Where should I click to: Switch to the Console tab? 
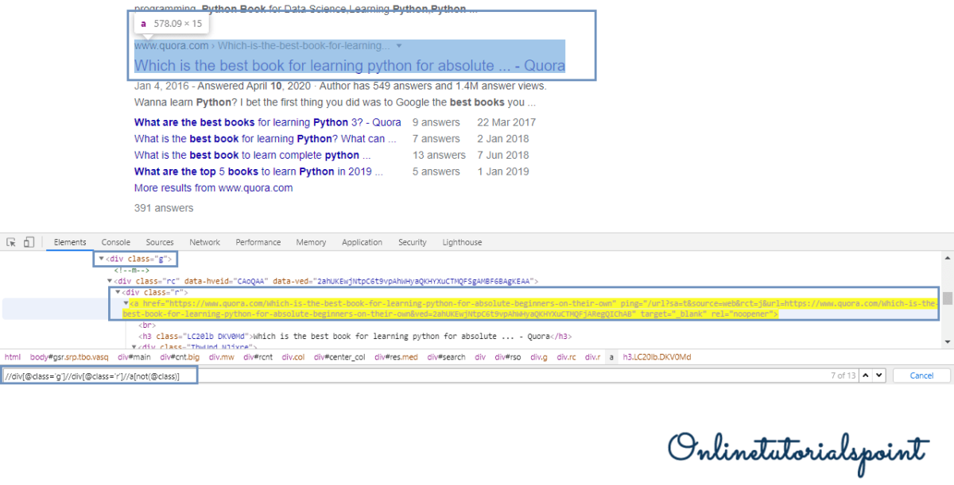tap(115, 242)
